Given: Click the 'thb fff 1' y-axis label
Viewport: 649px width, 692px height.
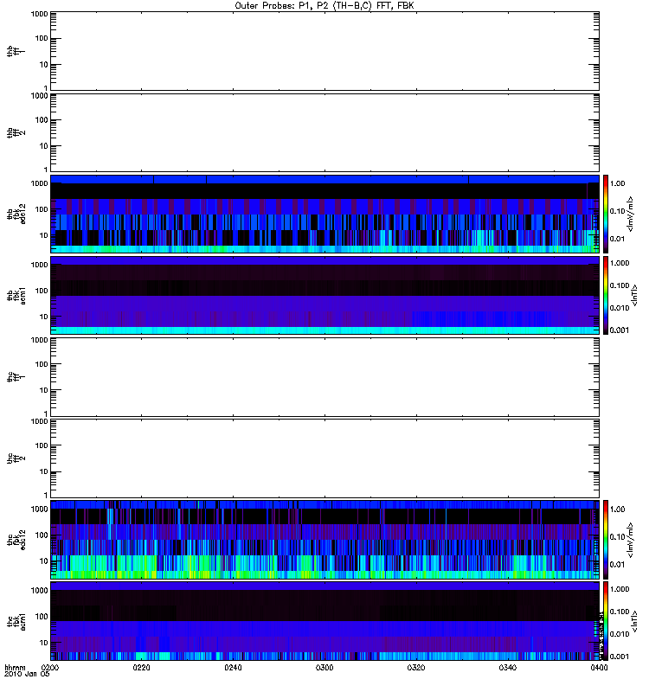Looking at the screenshot, I should [x=16, y=51].
